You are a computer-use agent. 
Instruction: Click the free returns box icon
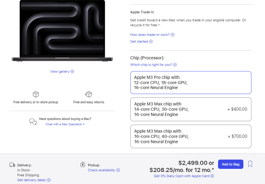88,94
